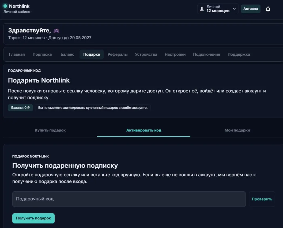Click the ПОДАРОК NORTHLINK section label
The image size is (283, 228).
pyautogui.click(x=31, y=156)
